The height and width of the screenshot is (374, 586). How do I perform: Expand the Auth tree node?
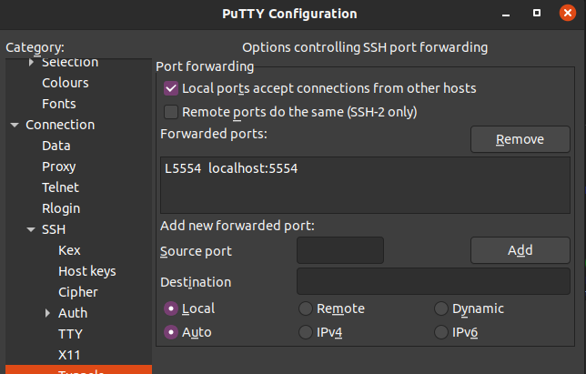(x=47, y=313)
